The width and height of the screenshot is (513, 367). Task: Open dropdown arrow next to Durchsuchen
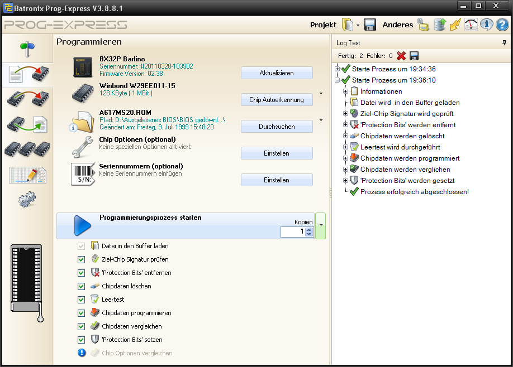pos(321,120)
